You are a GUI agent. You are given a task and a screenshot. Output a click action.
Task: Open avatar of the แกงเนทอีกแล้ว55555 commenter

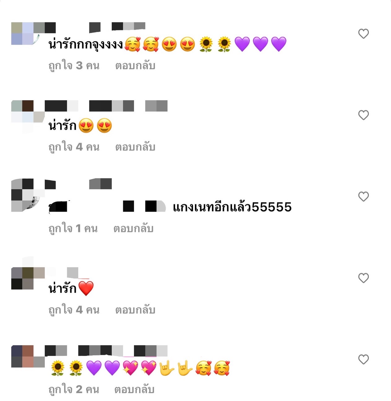28,195
